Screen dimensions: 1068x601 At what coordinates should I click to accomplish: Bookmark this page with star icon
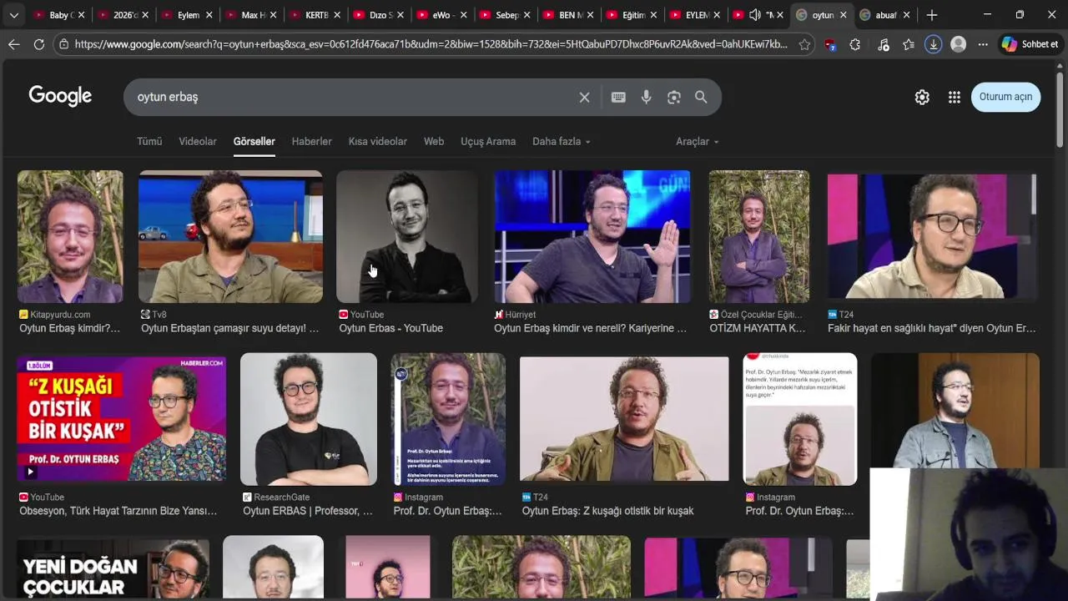[804, 44]
